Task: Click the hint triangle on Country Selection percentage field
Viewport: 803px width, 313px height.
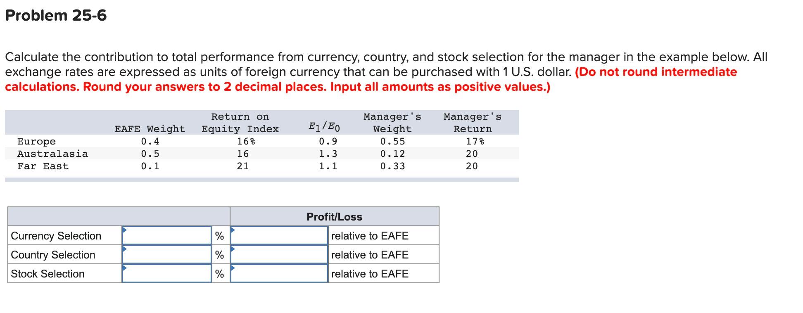Action: [x=125, y=249]
